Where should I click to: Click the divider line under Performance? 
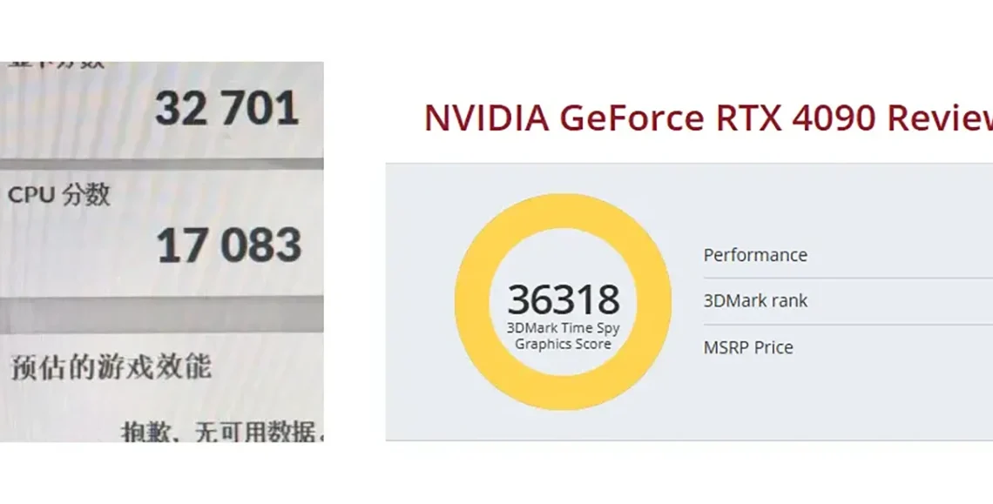848,278
